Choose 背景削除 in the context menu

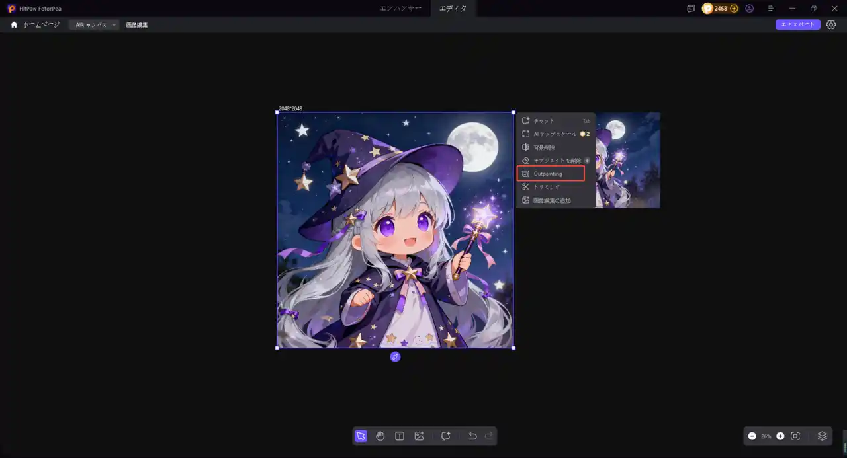point(544,147)
